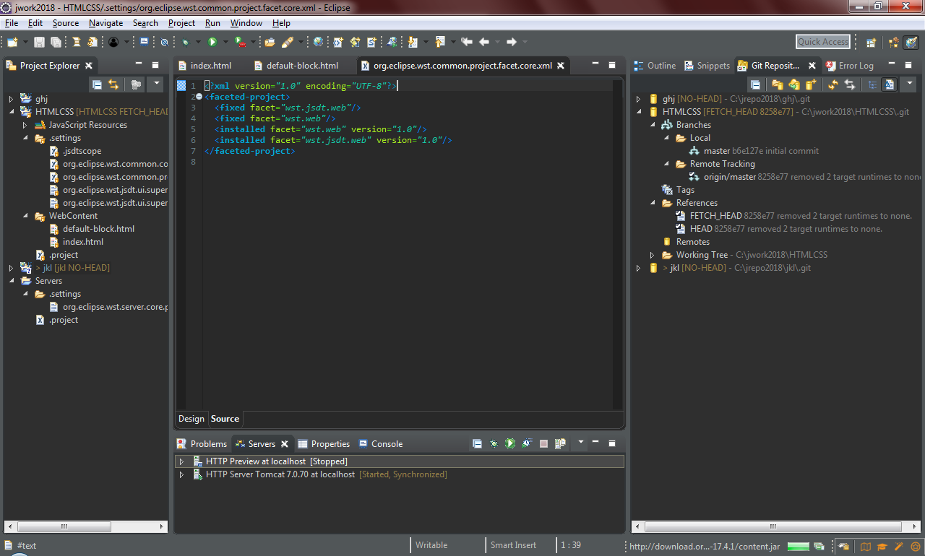
Task: Expand the Working Tree node
Action: pyautogui.click(x=652, y=255)
